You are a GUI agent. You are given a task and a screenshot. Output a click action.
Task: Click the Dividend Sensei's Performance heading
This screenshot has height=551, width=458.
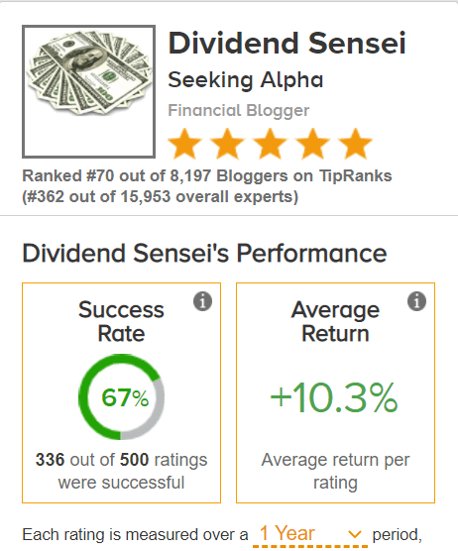point(204,253)
